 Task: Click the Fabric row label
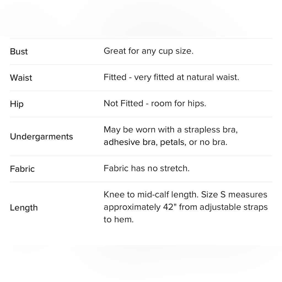pos(22,169)
